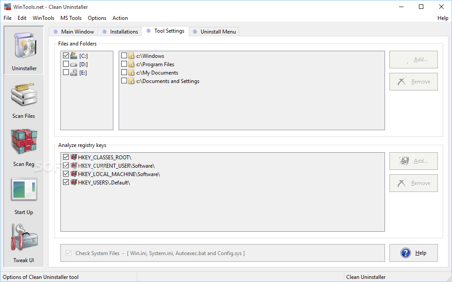
Task: Click the WinTools.net title bar app icon
Action: click(7, 7)
